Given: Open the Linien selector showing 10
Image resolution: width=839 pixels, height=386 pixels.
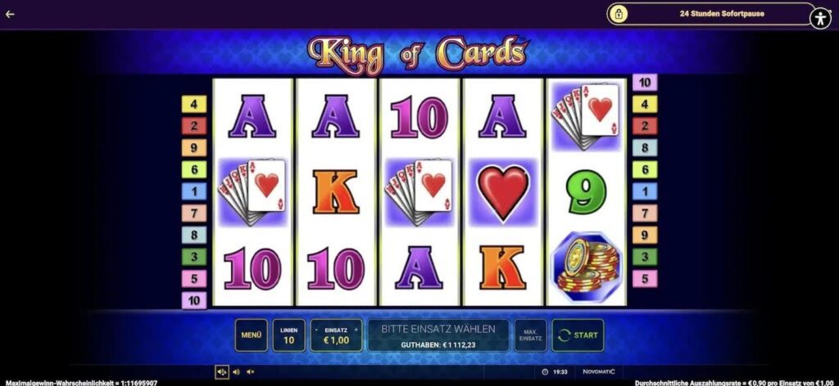Looking at the screenshot, I should [x=289, y=335].
